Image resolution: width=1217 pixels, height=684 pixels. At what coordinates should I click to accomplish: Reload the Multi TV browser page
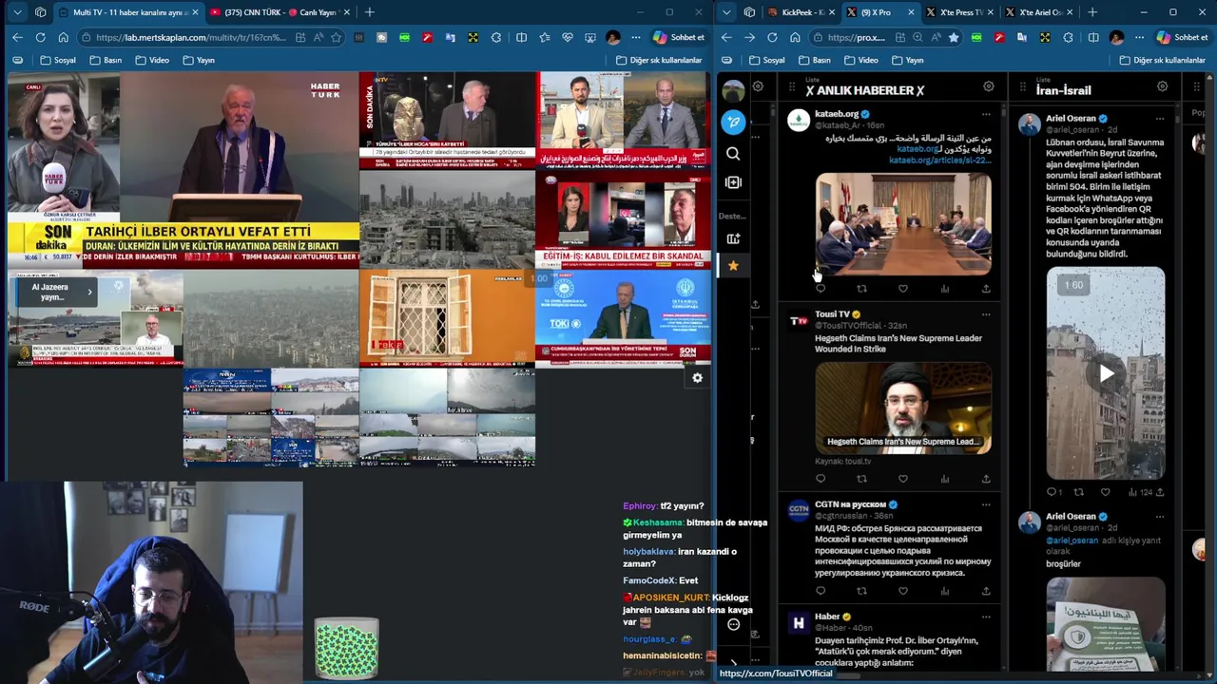click(x=40, y=37)
